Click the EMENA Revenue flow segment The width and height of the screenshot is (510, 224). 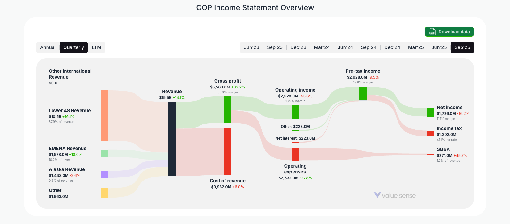pos(104,153)
